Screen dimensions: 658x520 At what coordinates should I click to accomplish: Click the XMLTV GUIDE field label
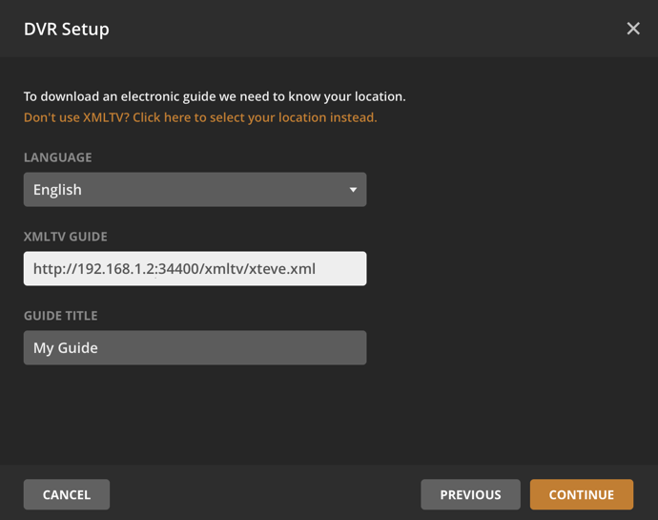66,237
